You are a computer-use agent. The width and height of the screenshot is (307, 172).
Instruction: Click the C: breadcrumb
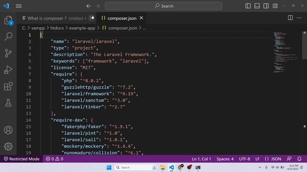click(24, 28)
